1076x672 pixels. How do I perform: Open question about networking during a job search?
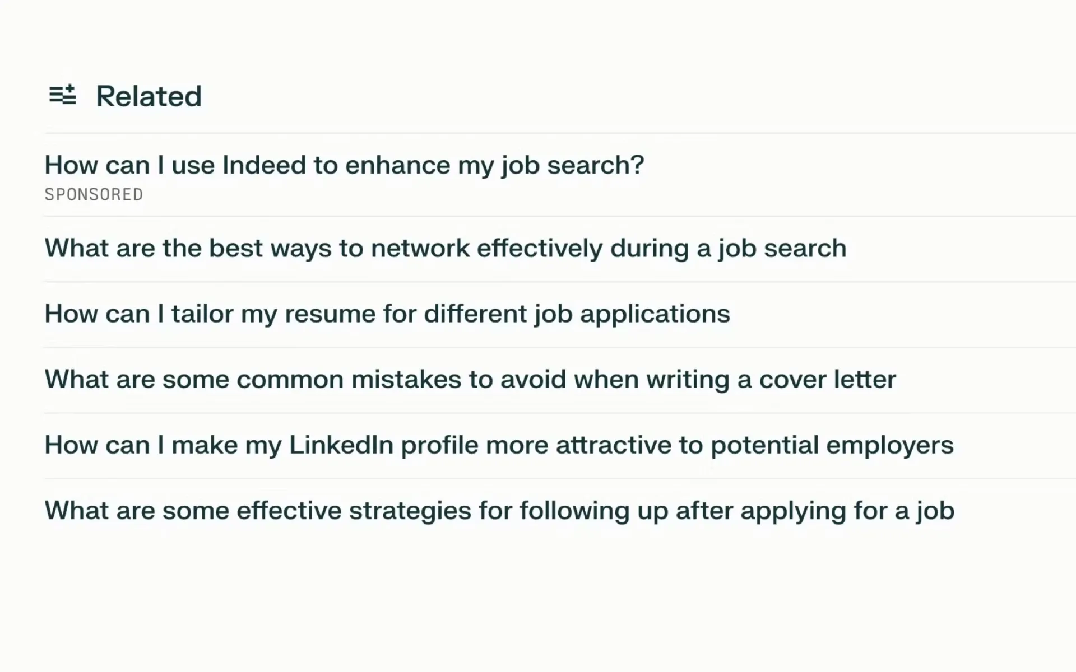pyautogui.click(x=446, y=249)
